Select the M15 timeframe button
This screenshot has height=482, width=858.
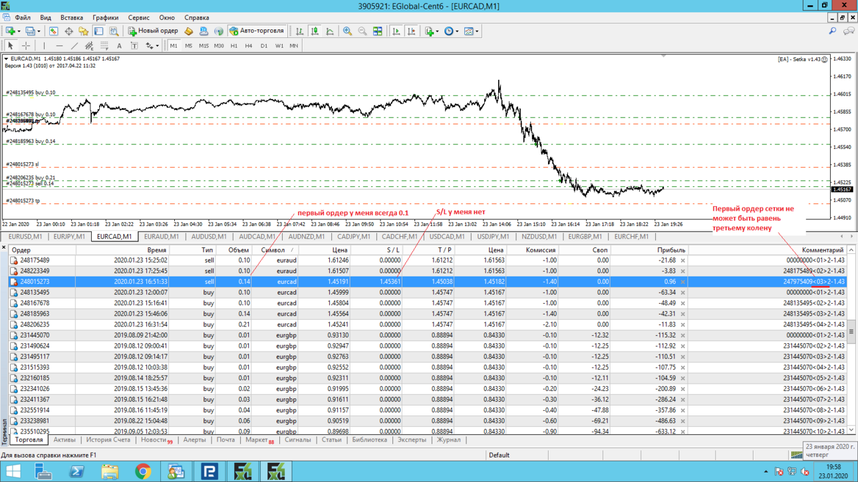coord(204,46)
